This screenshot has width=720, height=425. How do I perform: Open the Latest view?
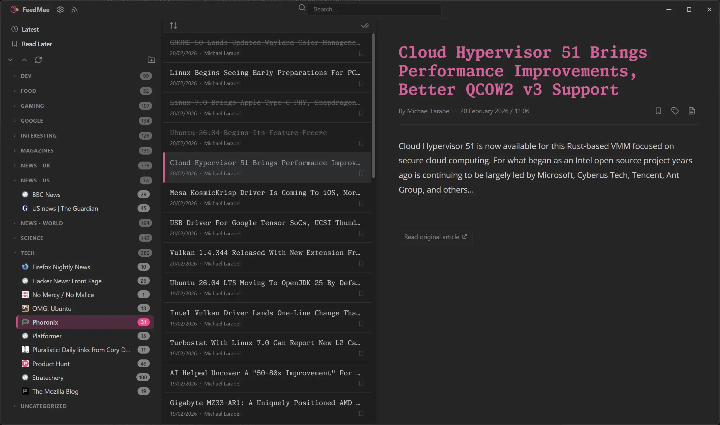coord(30,29)
